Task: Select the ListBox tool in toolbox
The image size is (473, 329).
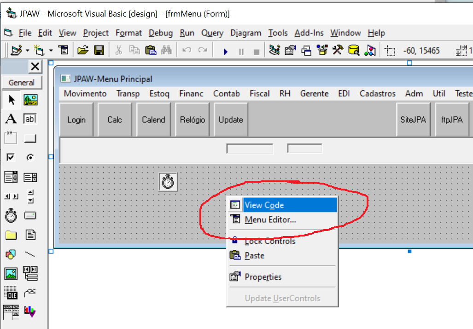Action: [30, 177]
